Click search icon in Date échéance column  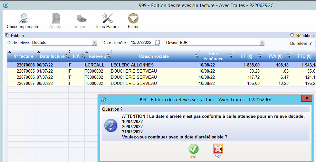tap(230, 56)
